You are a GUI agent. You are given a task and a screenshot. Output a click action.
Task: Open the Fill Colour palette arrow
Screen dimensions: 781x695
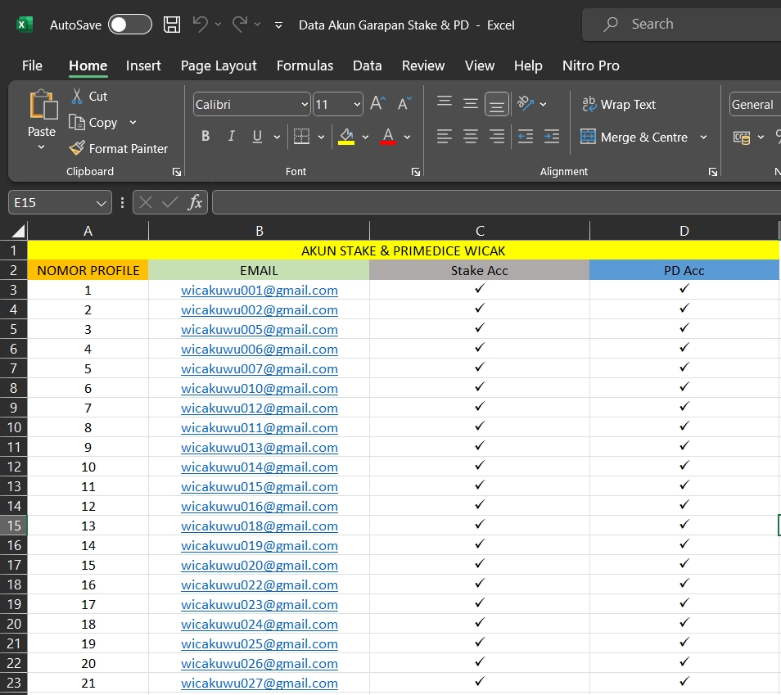(x=366, y=137)
